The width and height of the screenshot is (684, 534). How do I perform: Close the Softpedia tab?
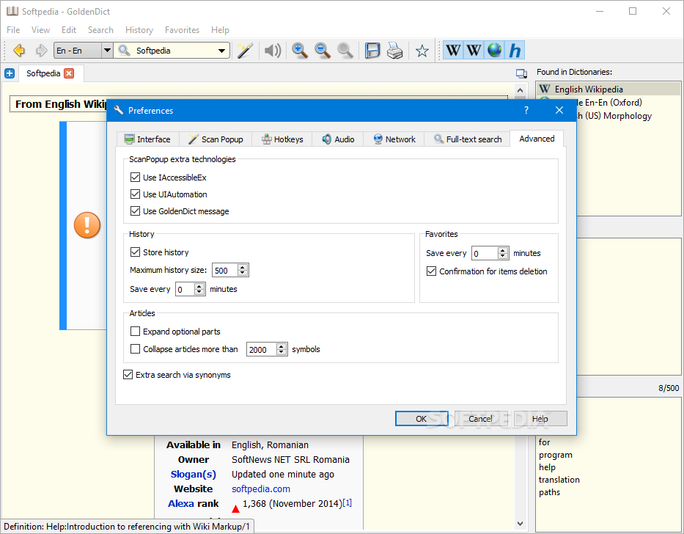[69, 73]
